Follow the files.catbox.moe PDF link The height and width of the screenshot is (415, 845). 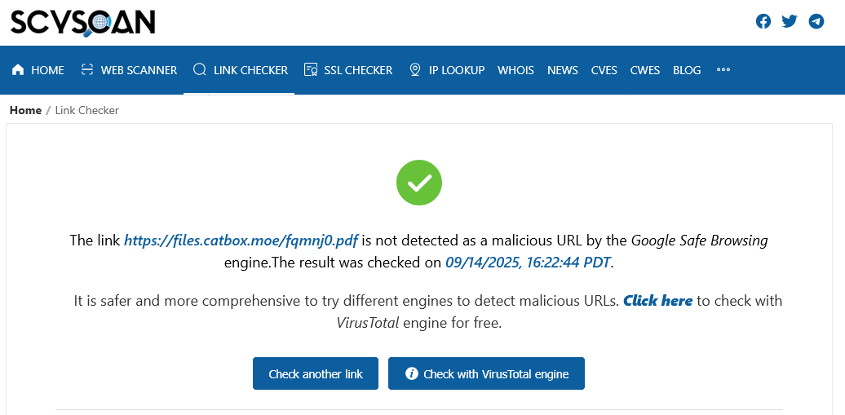click(x=241, y=241)
